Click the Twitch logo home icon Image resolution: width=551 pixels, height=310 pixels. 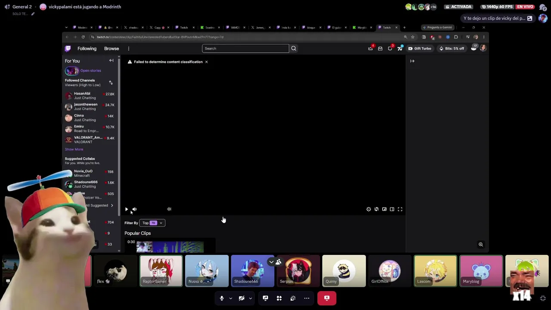point(68,48)
